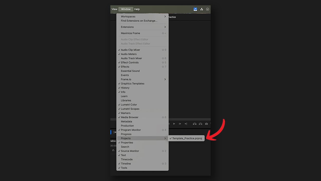
Task: Uncheck Lumetri Color panel
Action: (x=142, y=105)
